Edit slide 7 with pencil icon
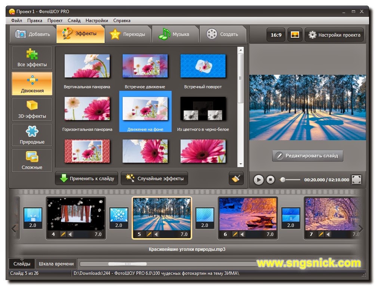The width and height of the screenshot is (375, 286). [321, 234]
